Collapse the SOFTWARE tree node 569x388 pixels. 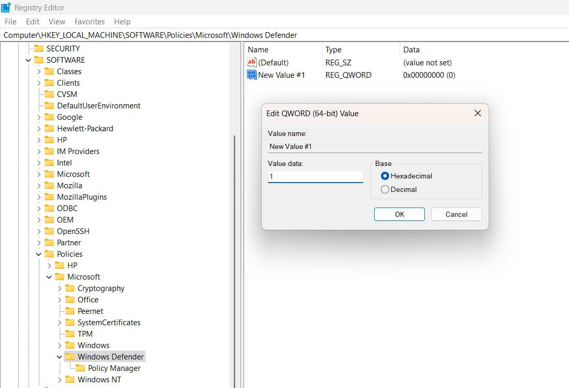point(28,60)
